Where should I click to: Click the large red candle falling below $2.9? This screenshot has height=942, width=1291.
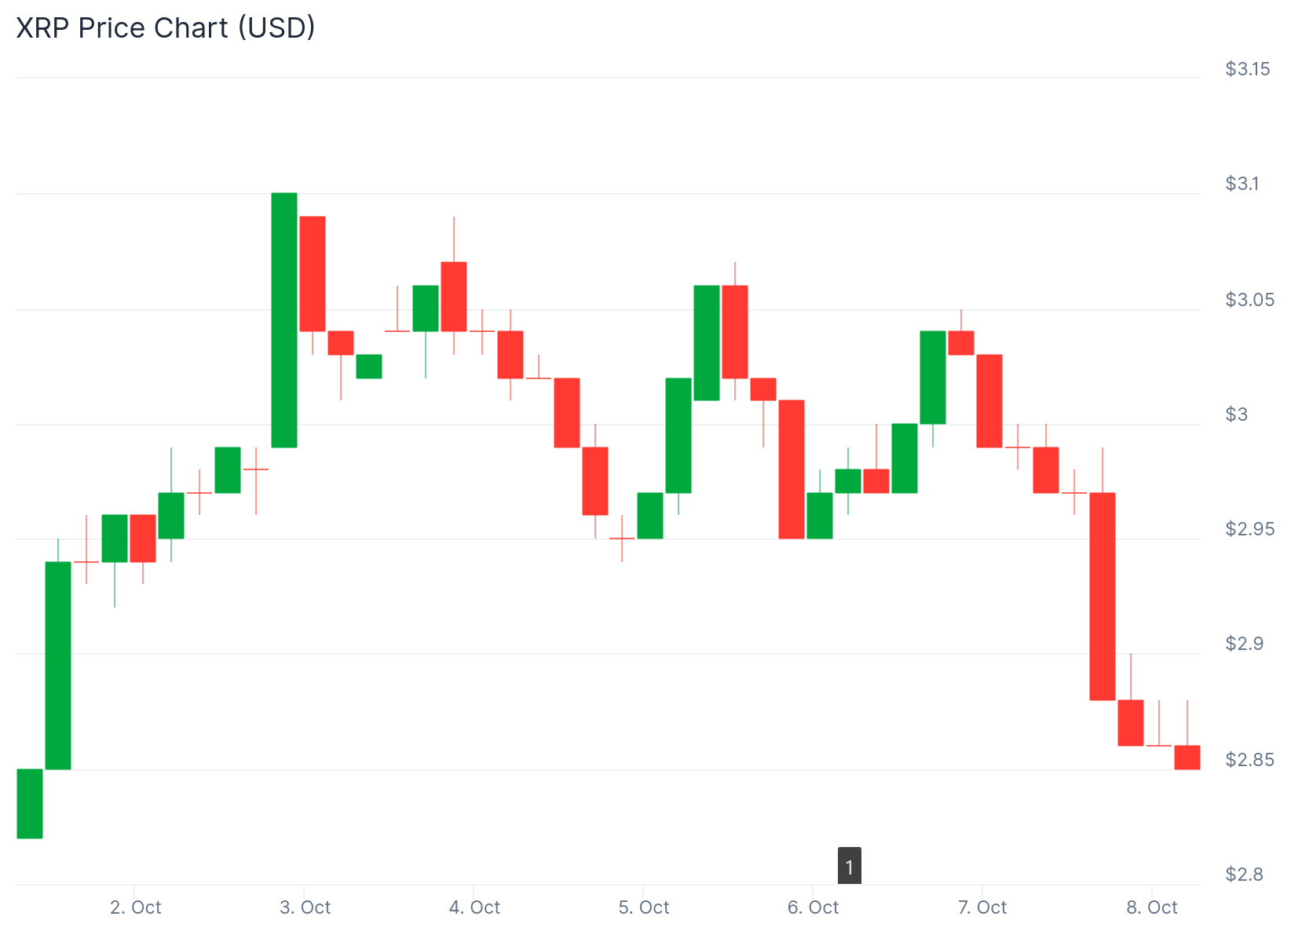click(1103, 596)
